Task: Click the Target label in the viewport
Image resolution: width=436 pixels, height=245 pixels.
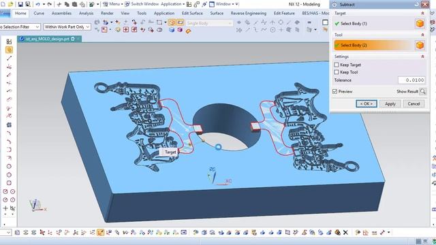Action: pos(170,152)
